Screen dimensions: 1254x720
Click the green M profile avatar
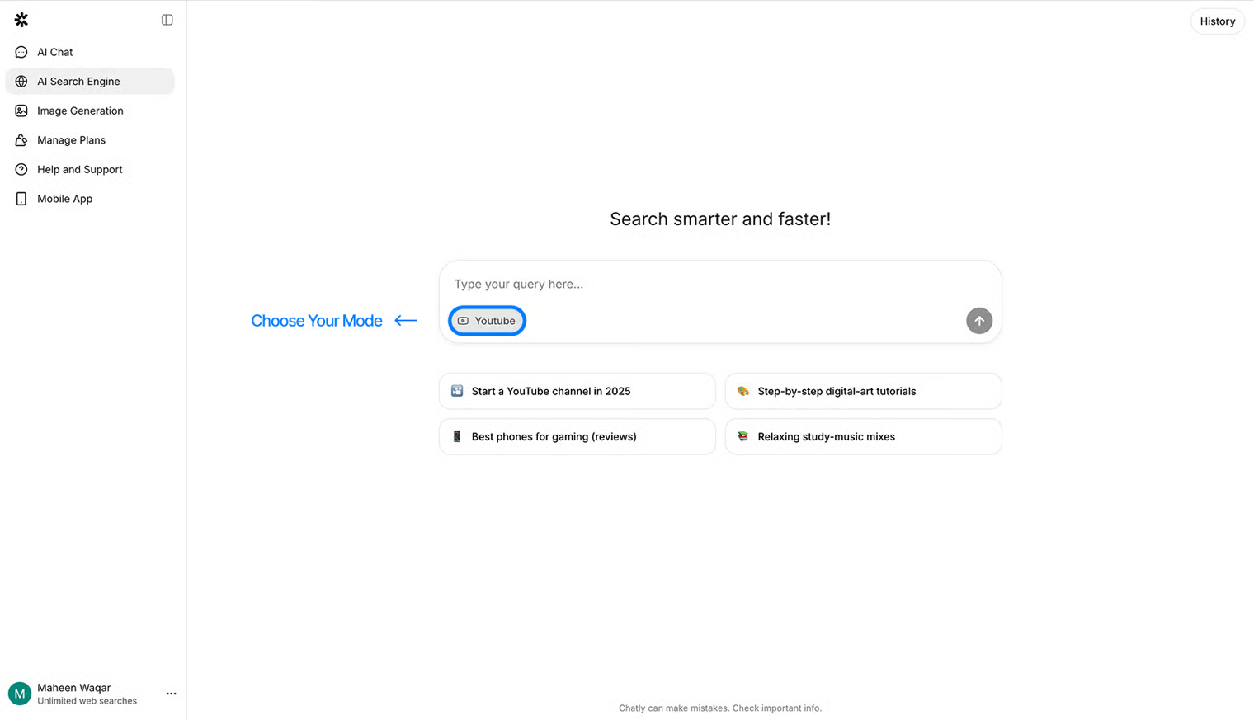(x=20, y=694)
